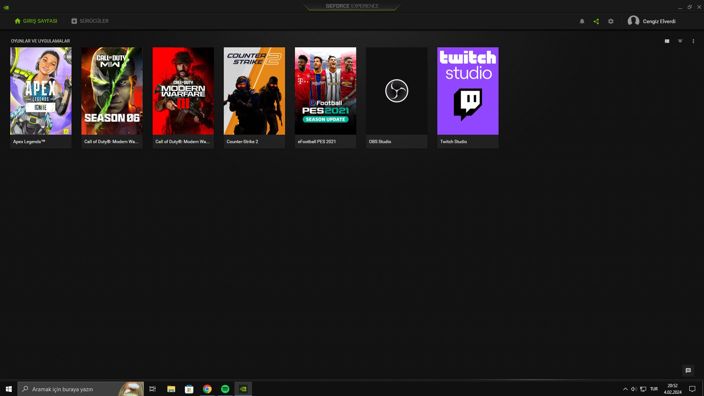The width and height of the screenshot is (704, 396).
Task: Launch File Explorer from the taskbar
Action: click(x=171, y=389)
